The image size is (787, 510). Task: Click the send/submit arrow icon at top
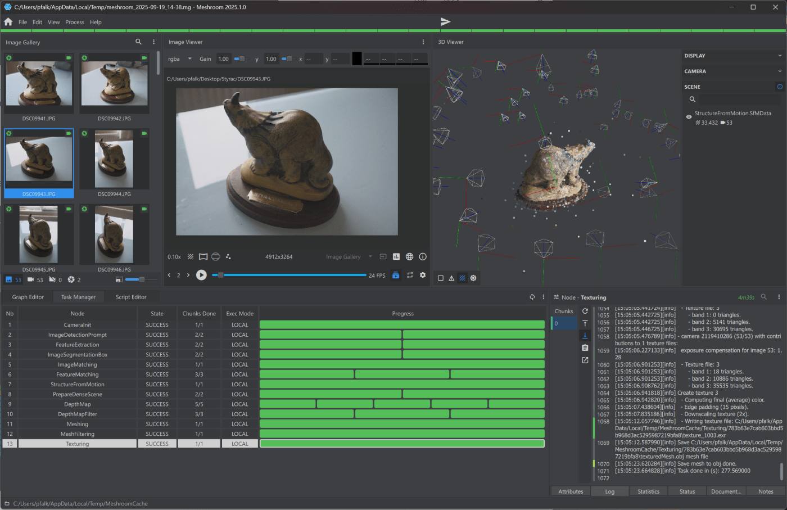coord(445,22)
